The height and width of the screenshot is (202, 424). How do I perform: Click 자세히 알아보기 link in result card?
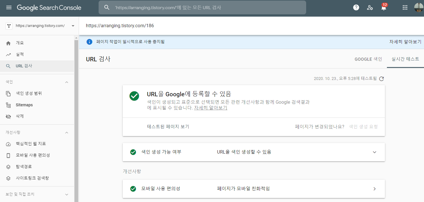[x=211, y=108]
